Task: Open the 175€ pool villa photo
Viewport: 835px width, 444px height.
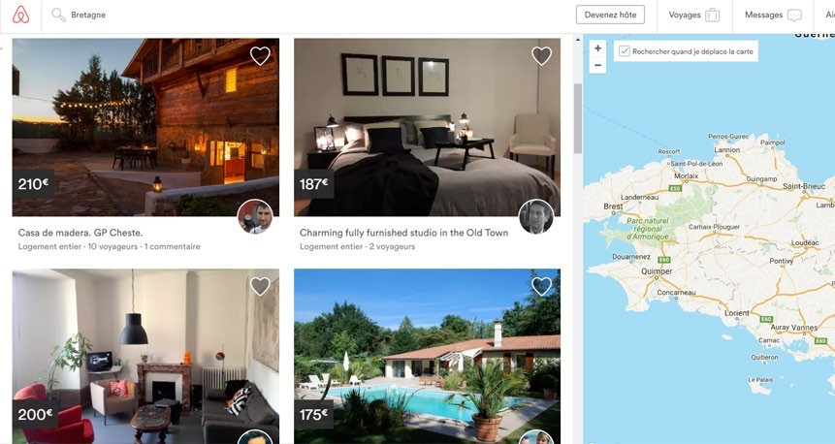Action: (x=427, y=356)
